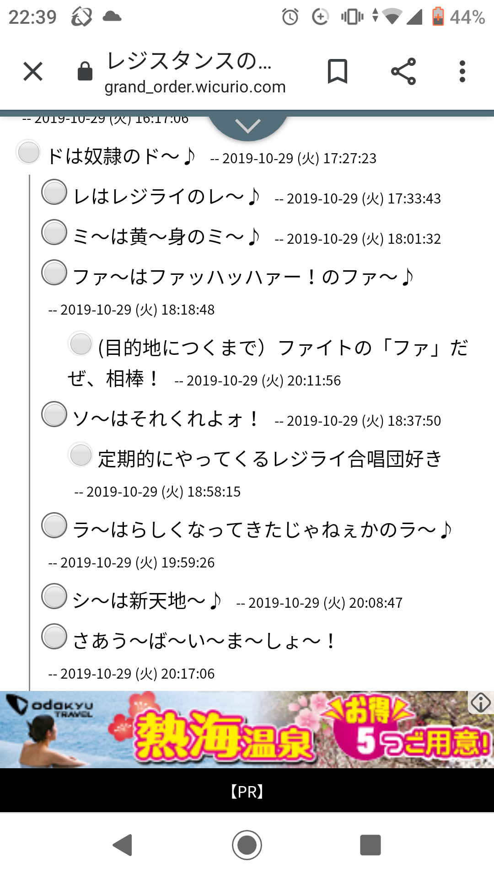Close the browser custom tab
494x878 pixels.
pos(33,72)
